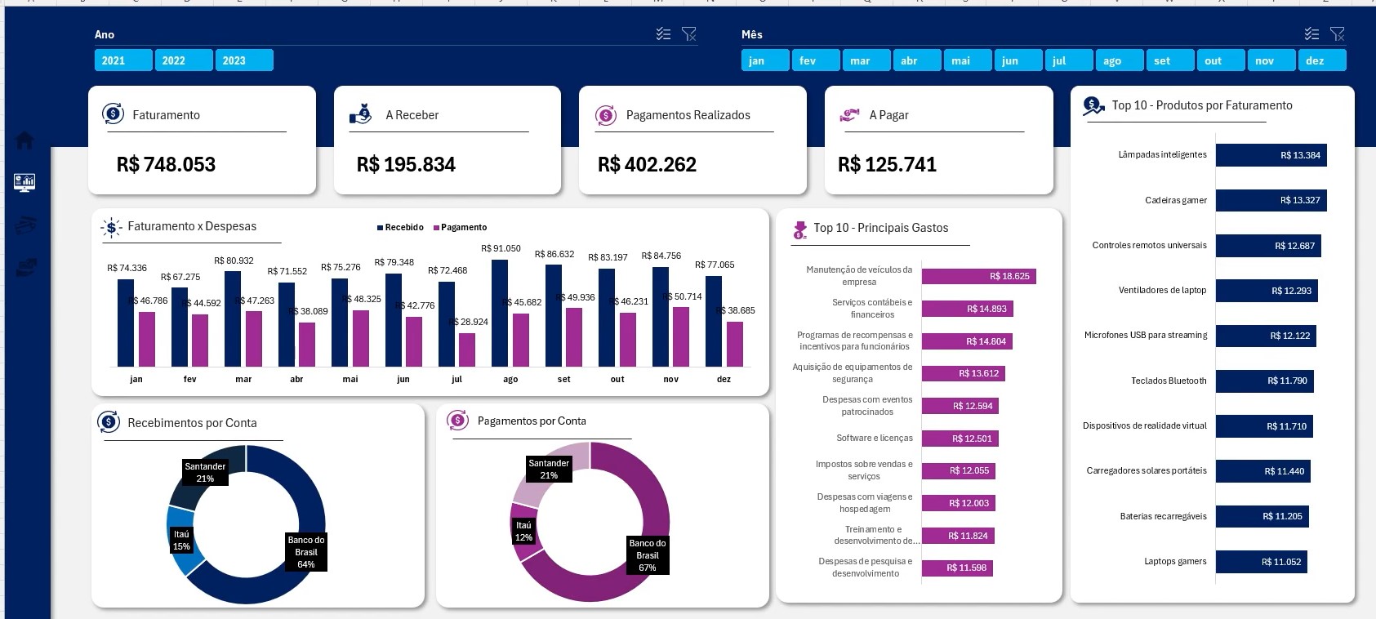Select jul in the Mês slicer

click(x=1069, y=60)
